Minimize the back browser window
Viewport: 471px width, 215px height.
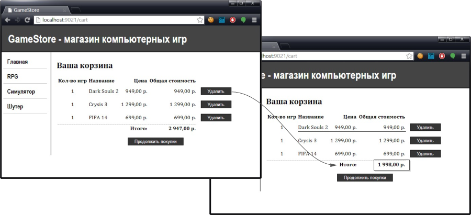pos(442,39)
